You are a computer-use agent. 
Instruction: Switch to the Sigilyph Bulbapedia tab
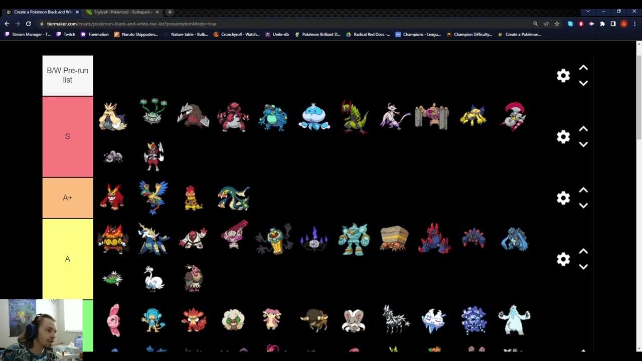point(122,12)
